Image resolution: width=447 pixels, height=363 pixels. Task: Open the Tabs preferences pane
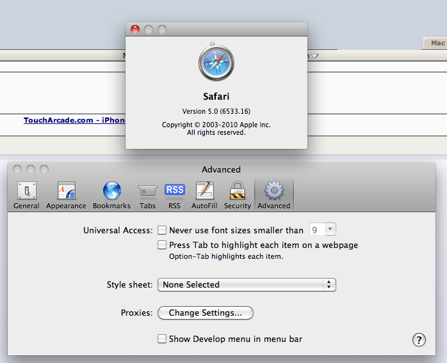(x=147, y=196)
